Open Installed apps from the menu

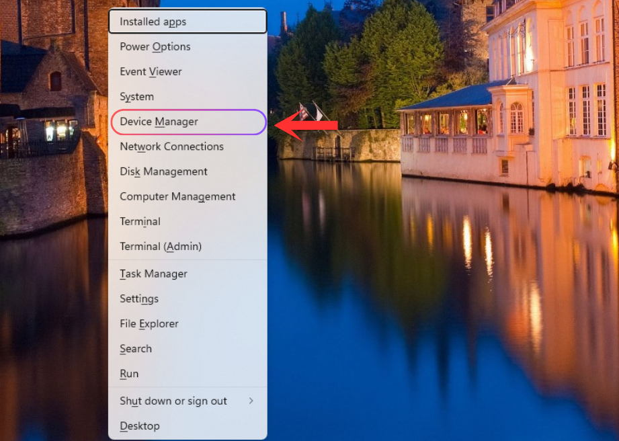188,22
